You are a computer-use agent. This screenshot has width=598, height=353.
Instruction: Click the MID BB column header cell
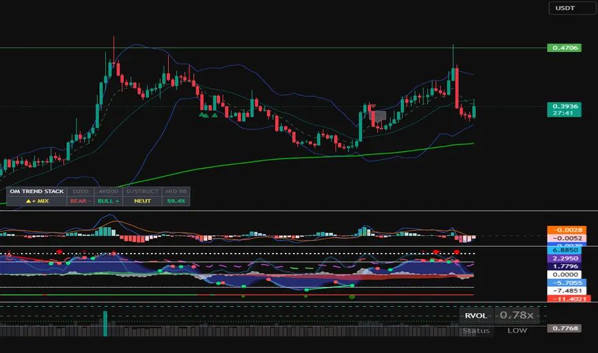tap(176, 191)
